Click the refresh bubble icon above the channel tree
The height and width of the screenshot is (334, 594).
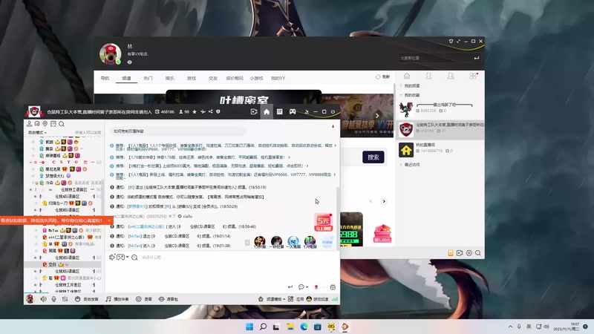[37, 124]
